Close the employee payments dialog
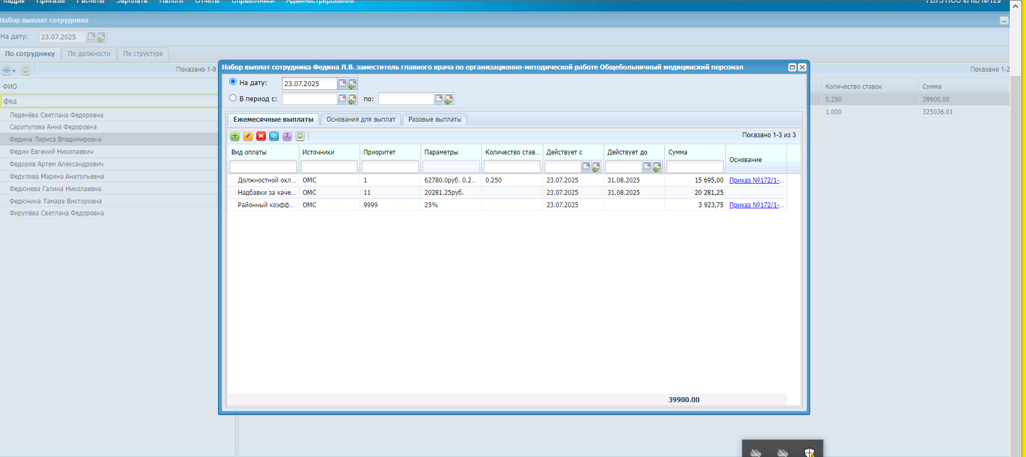1026x457 pixels. click(802, 67)
